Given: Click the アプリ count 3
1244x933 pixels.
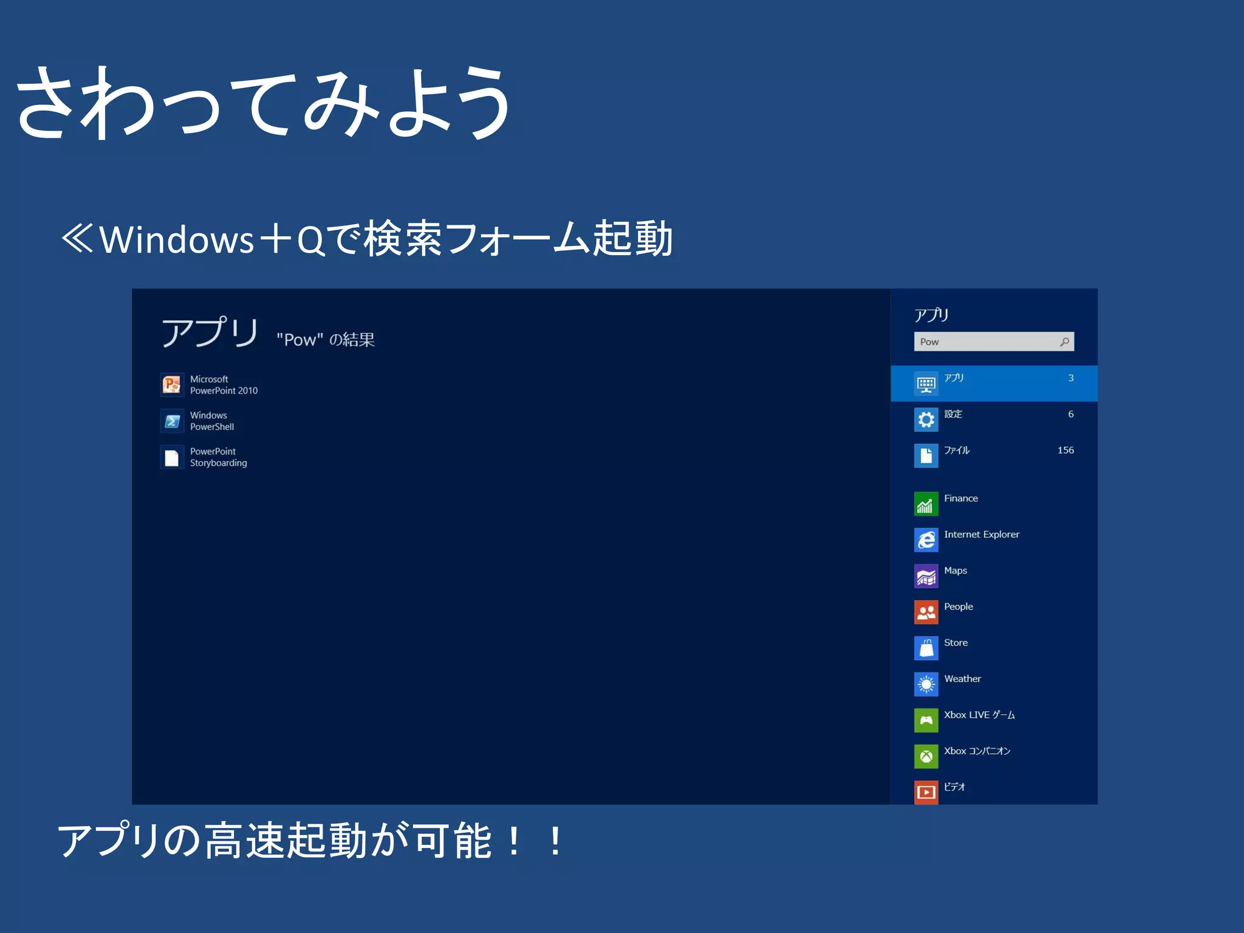Looking at the screenshot, I should 1071,378.
